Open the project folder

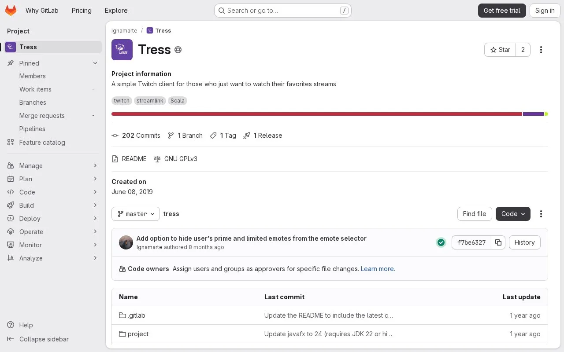pos(134,334)
